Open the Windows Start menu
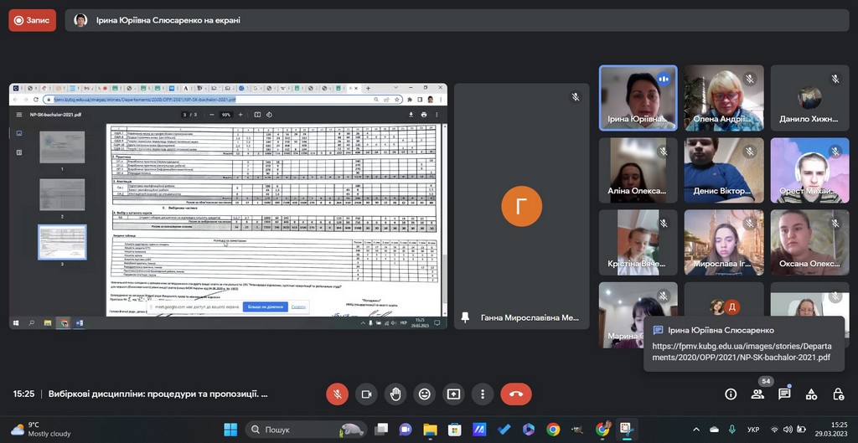Screen dimensions: 858x443 (230, 430)
